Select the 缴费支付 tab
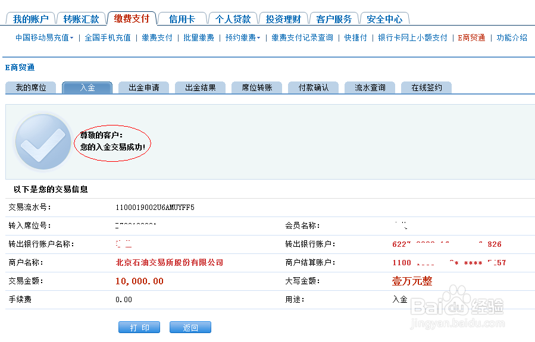Image resolution: width=535 pixels, height=342 pixels. coord(132,18)
